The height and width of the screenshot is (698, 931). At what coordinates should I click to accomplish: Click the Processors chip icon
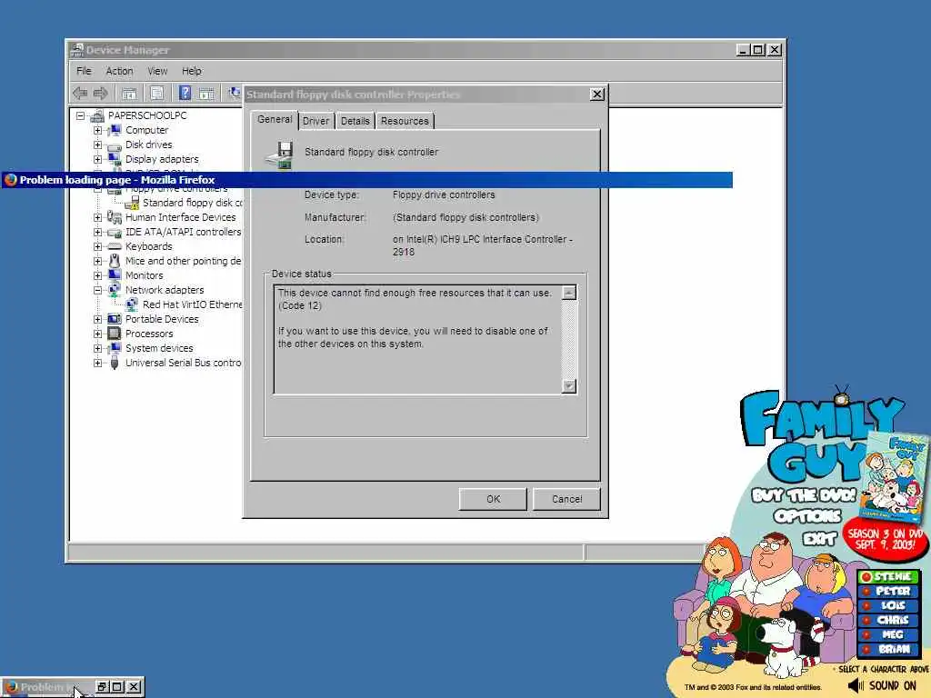(115, 334)
